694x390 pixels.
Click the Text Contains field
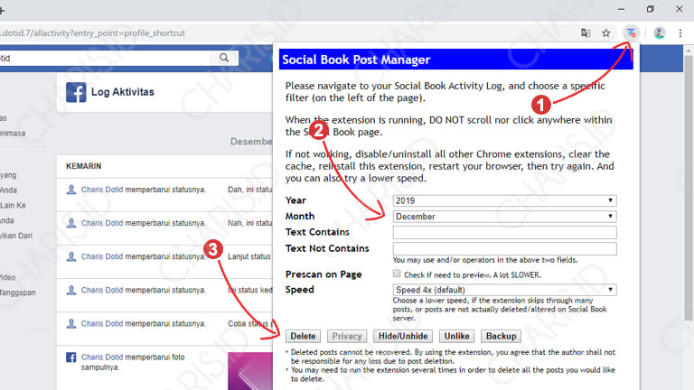point(504,233)
